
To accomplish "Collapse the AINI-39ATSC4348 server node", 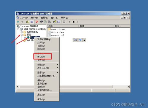I will point(18,29).
